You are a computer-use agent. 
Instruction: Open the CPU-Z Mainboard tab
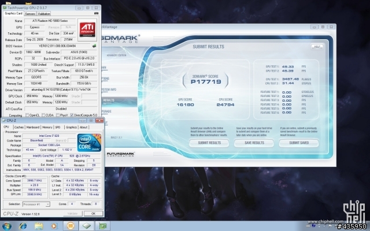33,127
